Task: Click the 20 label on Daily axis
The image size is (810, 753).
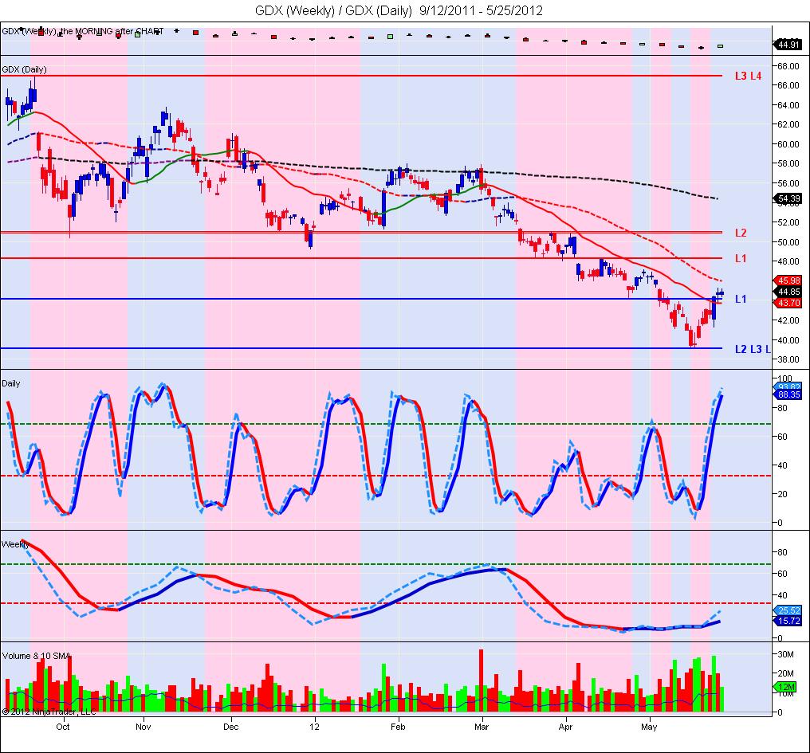Action: (x=783, y=494)
